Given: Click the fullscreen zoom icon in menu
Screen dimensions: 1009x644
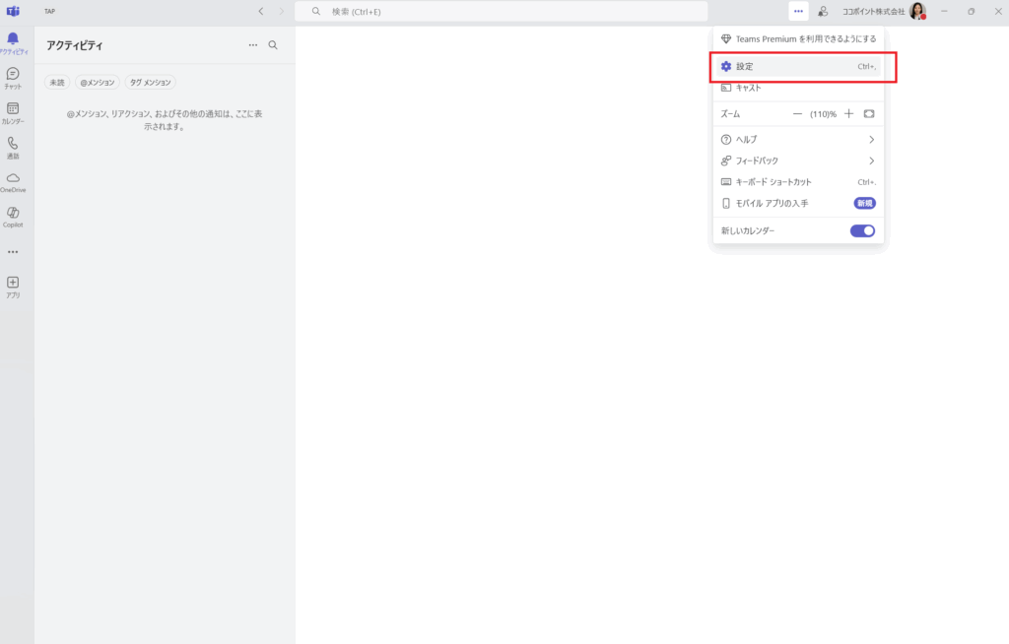Looking at the screenshot, I should point(869,114).
